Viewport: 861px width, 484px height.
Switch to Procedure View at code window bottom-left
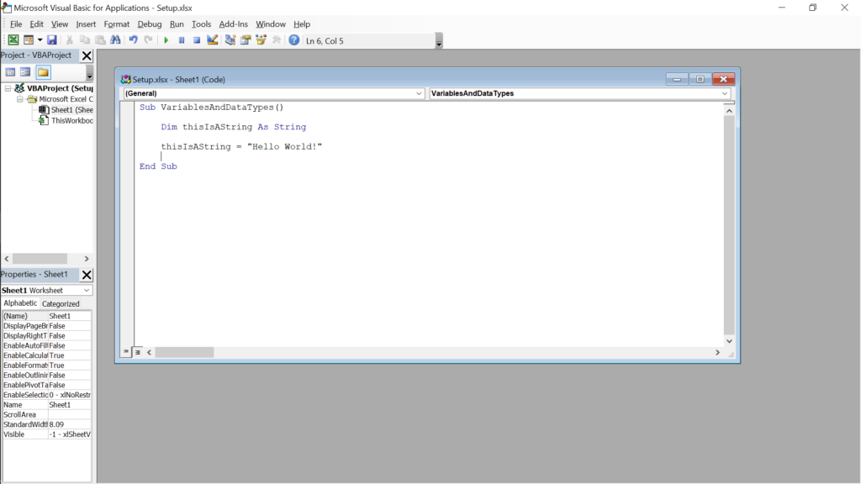[x=127, y=352]
